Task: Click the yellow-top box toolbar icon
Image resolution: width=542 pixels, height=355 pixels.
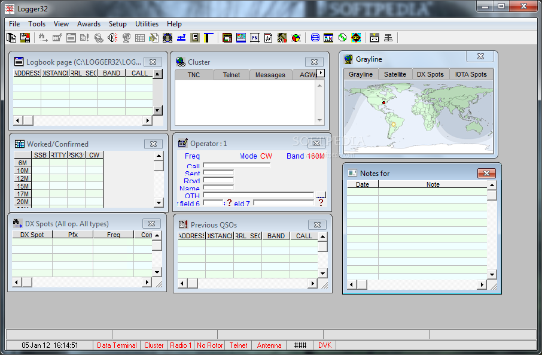Action: click(374, 38)
